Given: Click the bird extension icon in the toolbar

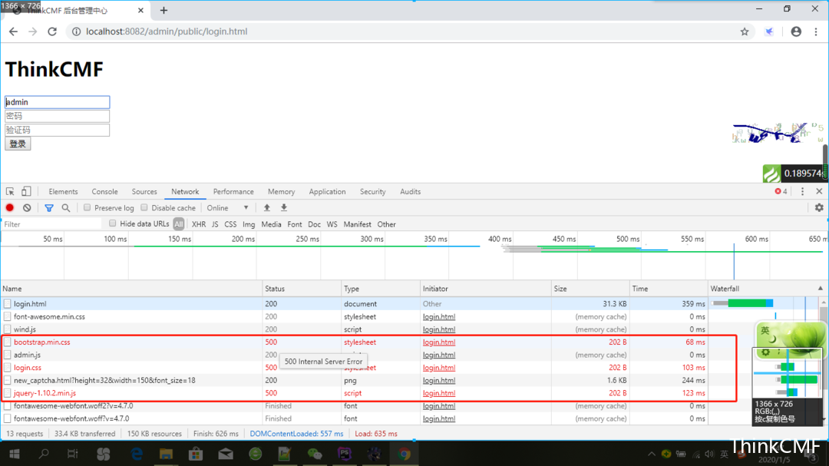Looking at the screenshot, I should tap(769, 31).
